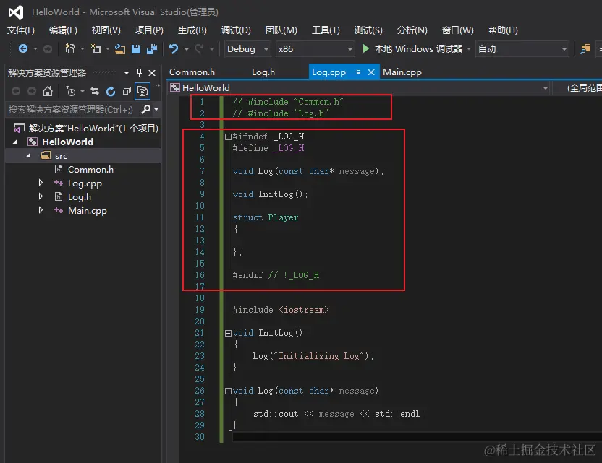602x463 pixels.
Task: Close the Log.cpp tab
Action: [371, 72]
